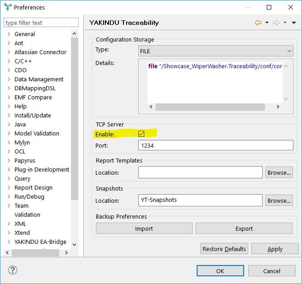Toggle the TCP Server Enable checkbox
302x284 pixels.
141,134
